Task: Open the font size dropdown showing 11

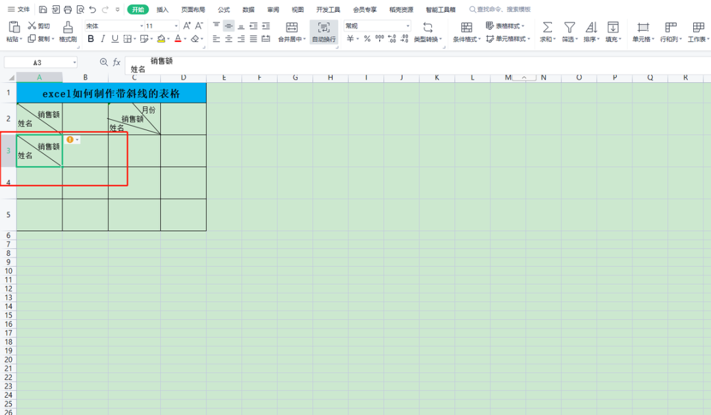Action: click(176, 26)
